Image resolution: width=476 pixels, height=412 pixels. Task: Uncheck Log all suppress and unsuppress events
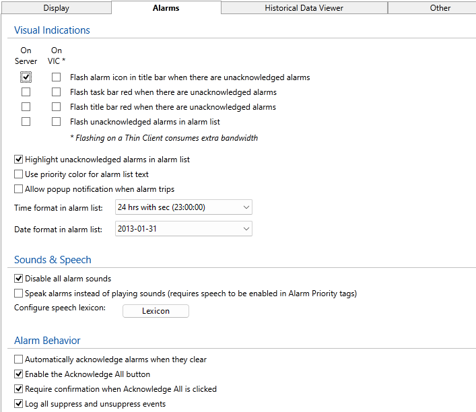pos(19,404)
